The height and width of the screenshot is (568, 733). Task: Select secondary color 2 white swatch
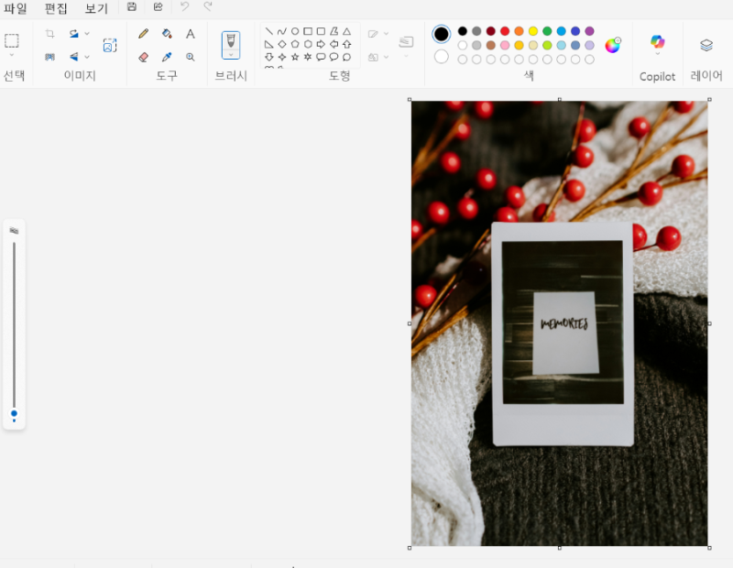click(x=442, y=57)
